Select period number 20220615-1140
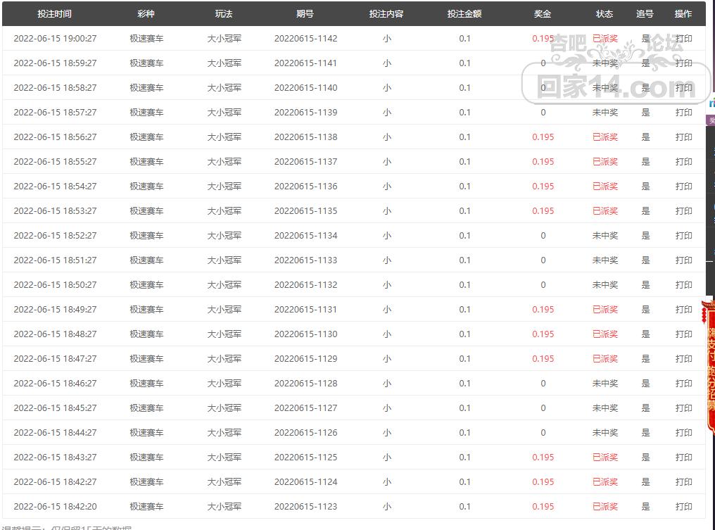715x530 pixels. coord(306,87)
